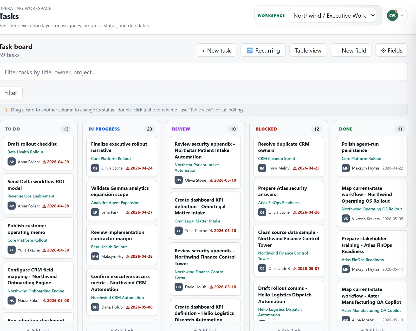Click the LP avatar for Lena Park
This screenshot has height=331, width=416.
[95, 212]
